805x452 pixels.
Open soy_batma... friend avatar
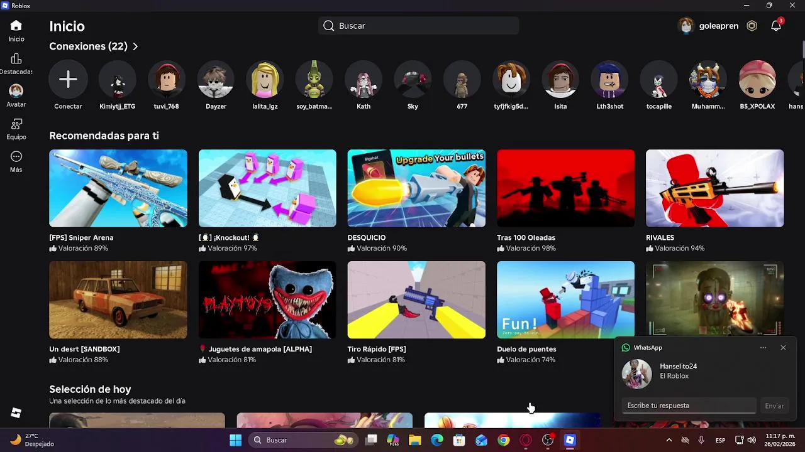[x=314, y=80]
